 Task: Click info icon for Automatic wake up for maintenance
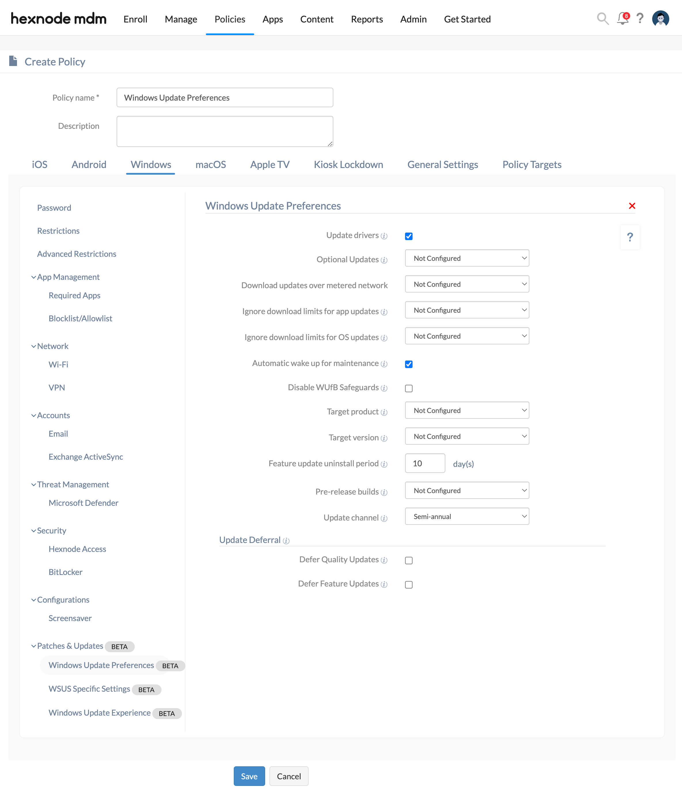coord(384,364)
